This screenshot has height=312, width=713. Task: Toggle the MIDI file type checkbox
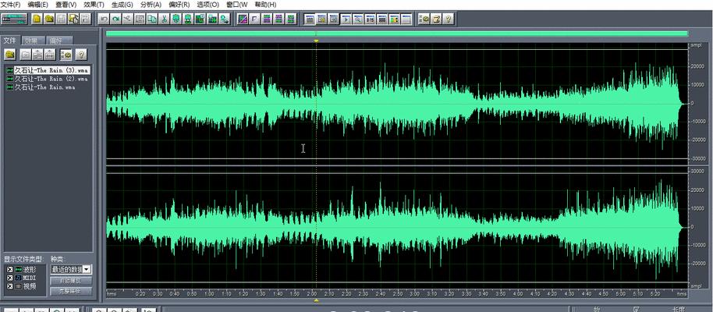pyautogui.click(x=10, y=278)
